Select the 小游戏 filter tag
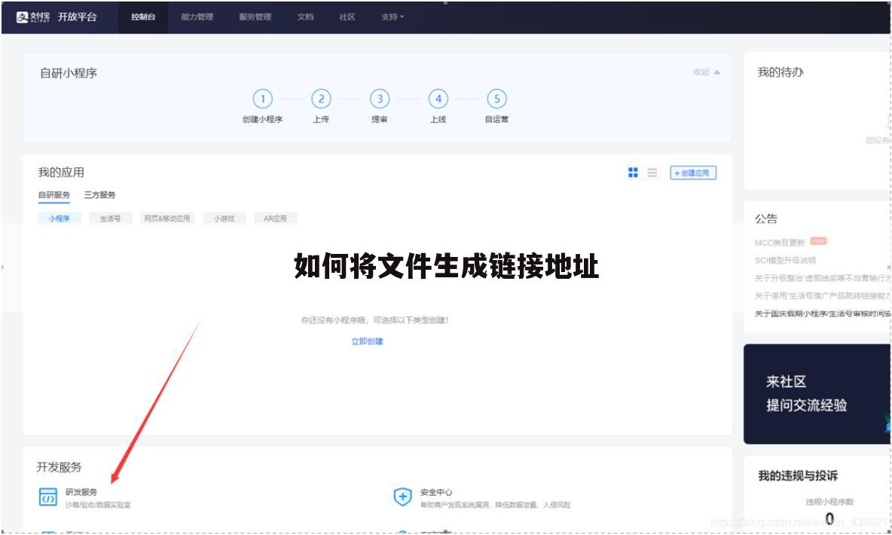This screenshot has height=535, width=892. (x=225, y=219)
